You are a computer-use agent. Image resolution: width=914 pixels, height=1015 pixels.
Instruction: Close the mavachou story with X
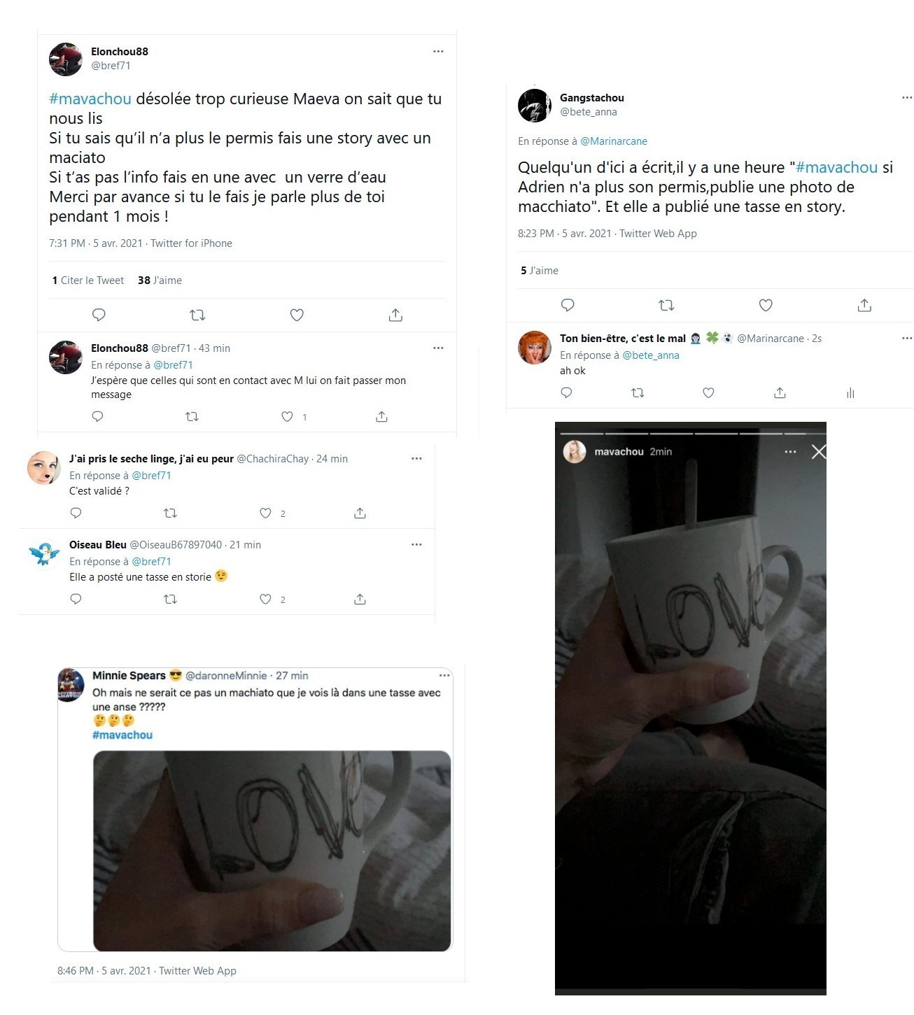pos(819,452)
